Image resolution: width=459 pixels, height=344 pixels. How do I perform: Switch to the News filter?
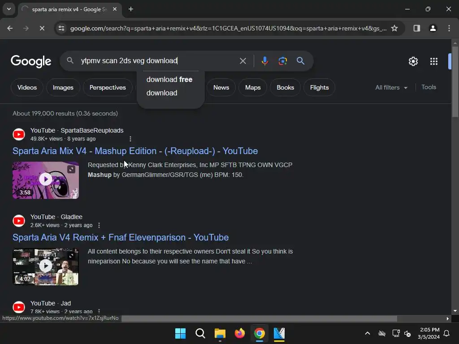(221, 87)
